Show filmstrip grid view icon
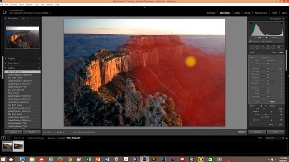Viewport: 289px width, 162px height. click(15, 138)
